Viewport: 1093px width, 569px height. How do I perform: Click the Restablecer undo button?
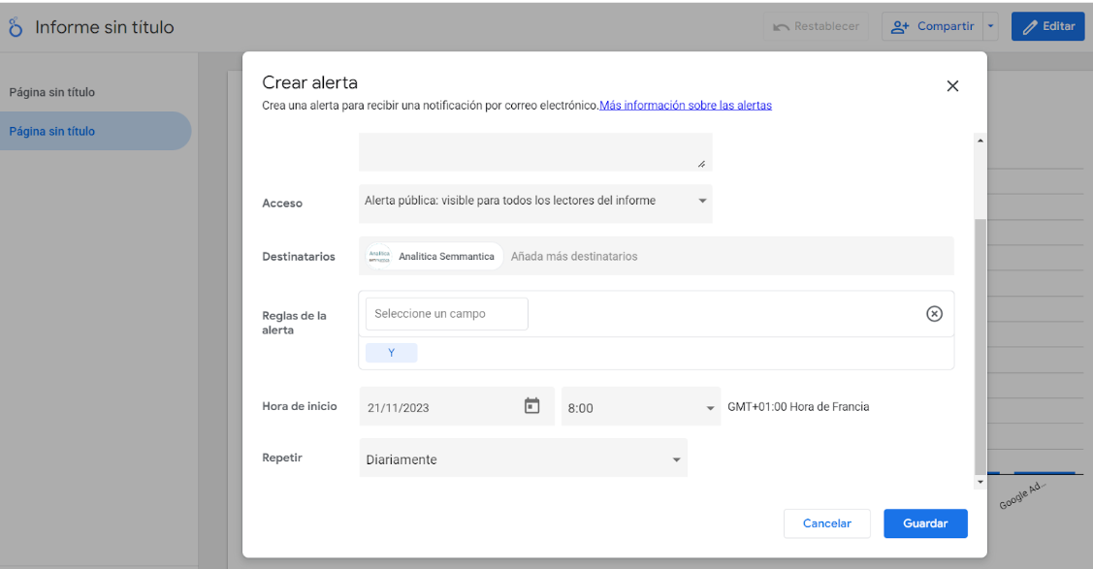[816, 26]
